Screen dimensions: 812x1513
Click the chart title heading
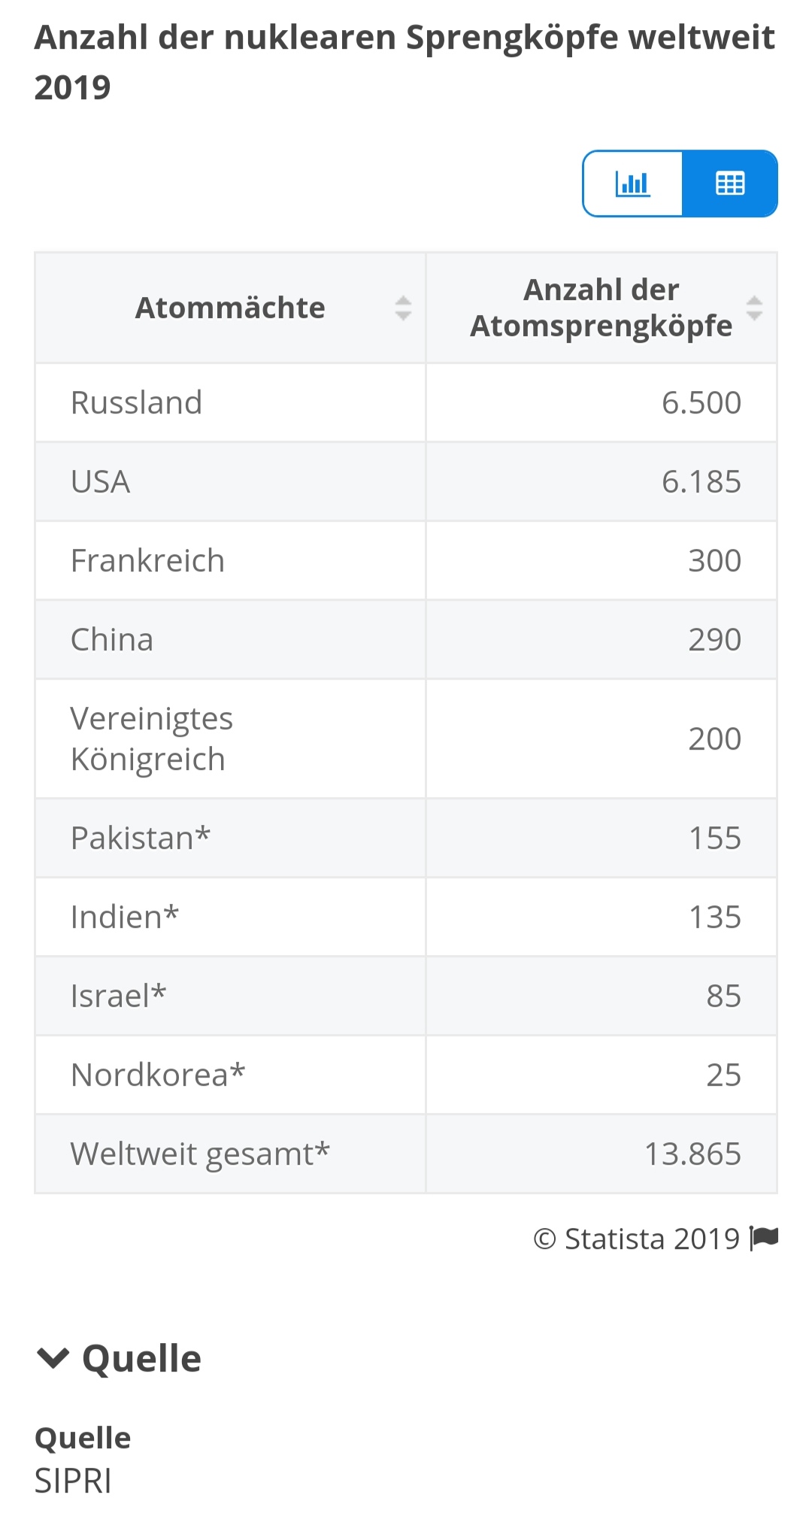tap(404, 62)
